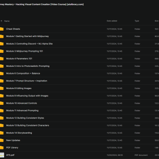This screenshot has height=159, width=159.
Task: Click the date cell in Module 14 row
Action: click(114, 133)
